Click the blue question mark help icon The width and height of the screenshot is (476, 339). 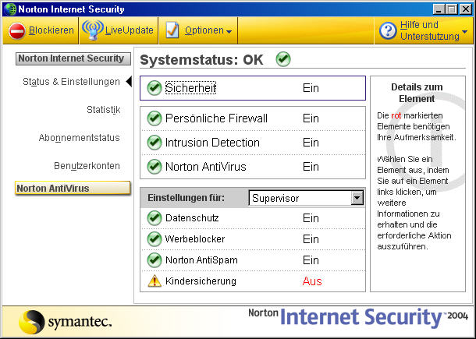tap(388, 30)
